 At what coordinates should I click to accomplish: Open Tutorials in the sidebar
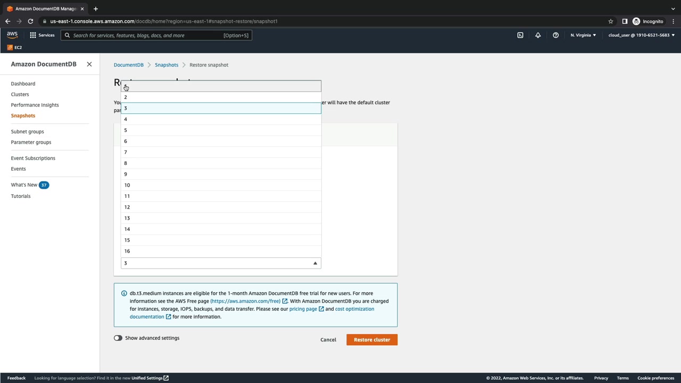coord(21,196)
